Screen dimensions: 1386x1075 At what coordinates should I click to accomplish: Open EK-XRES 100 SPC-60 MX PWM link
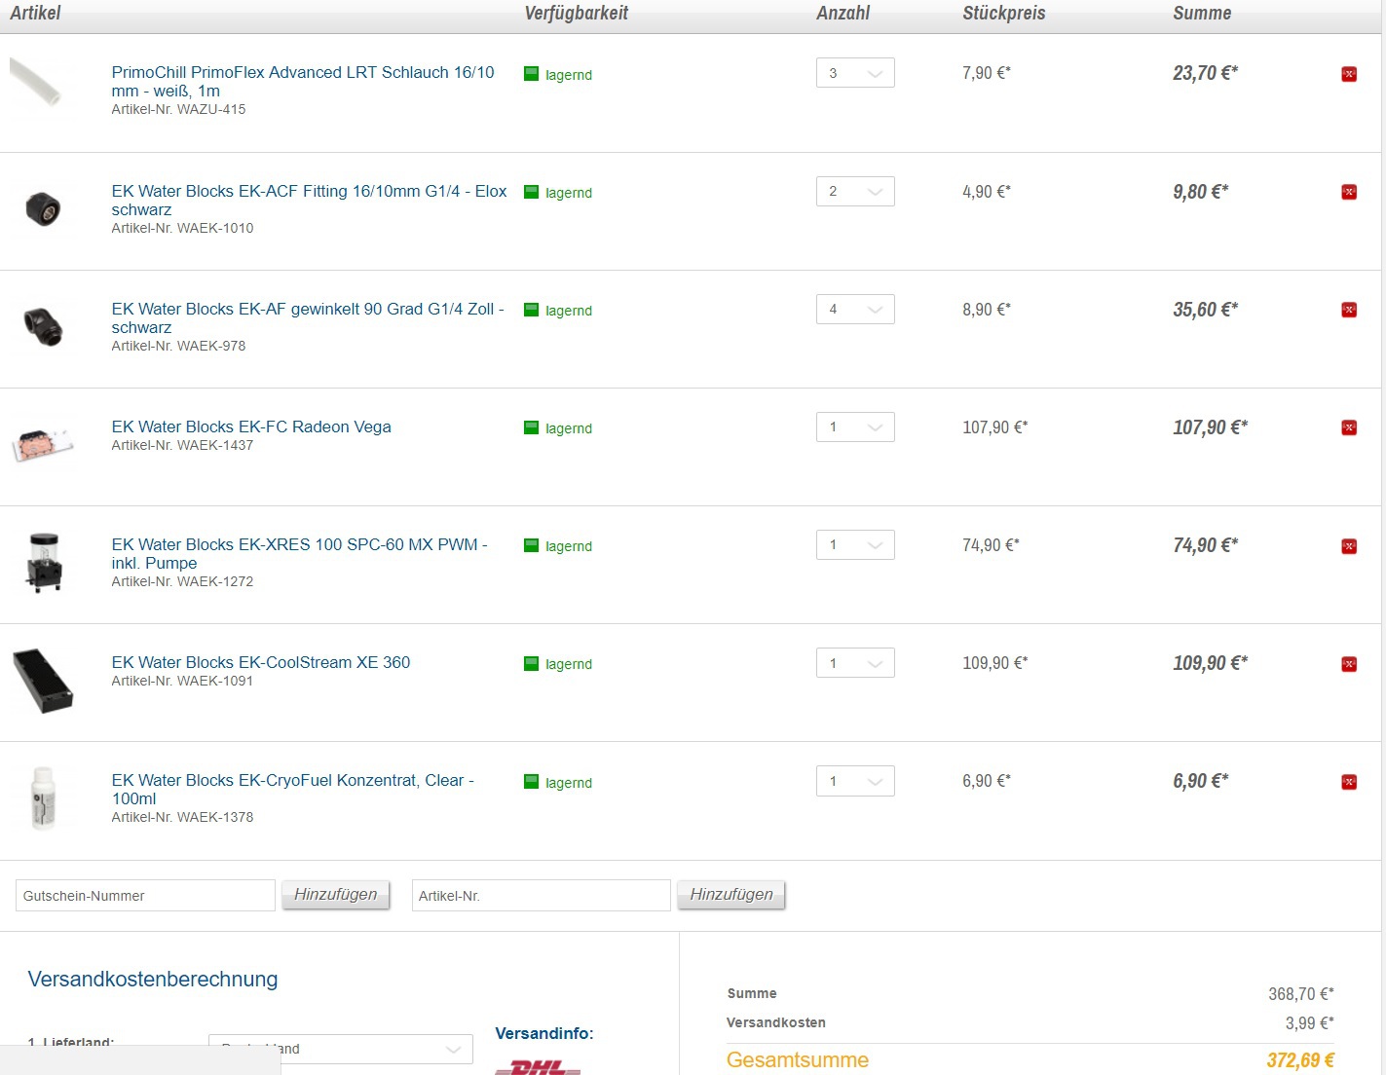[x=299, y=553]
